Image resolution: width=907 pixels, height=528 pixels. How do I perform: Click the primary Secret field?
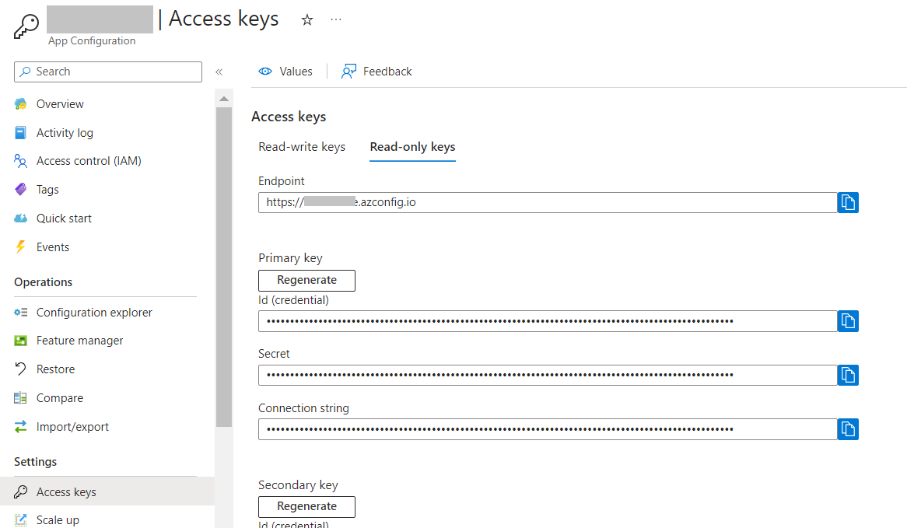pos(548,375)
